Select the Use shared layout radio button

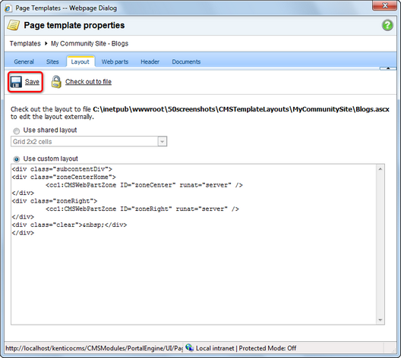(17, 131)
